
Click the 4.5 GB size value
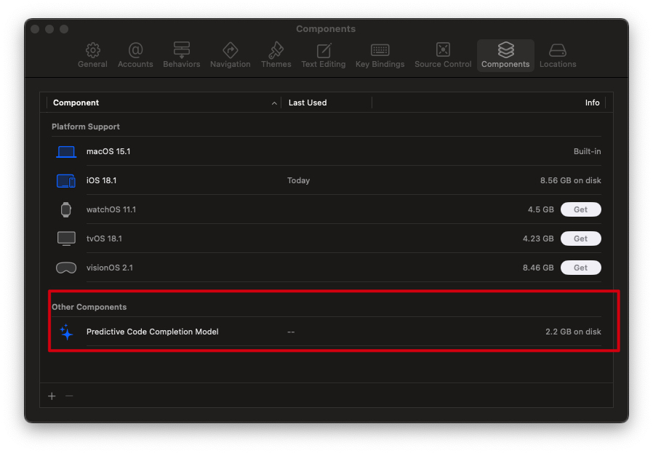point(541,209)
